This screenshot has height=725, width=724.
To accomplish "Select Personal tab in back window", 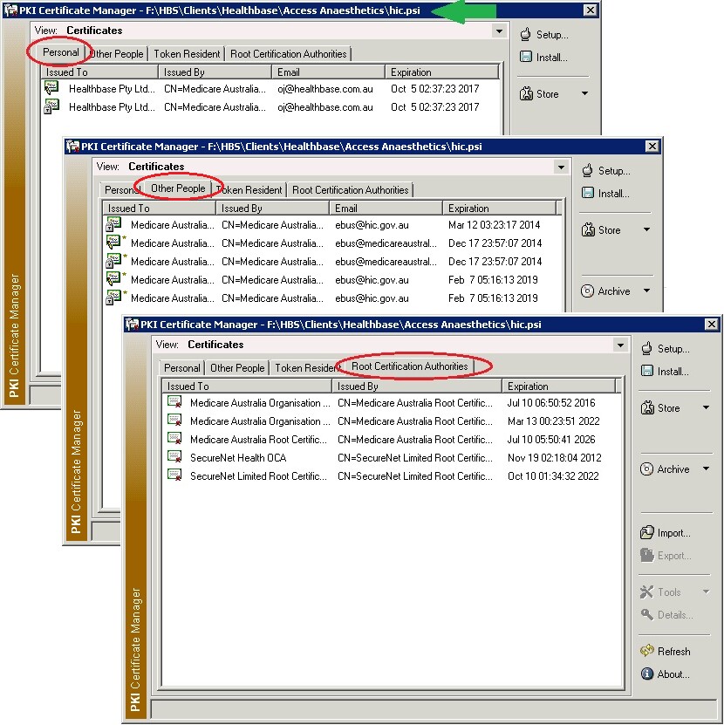I will tap(60, 51).
